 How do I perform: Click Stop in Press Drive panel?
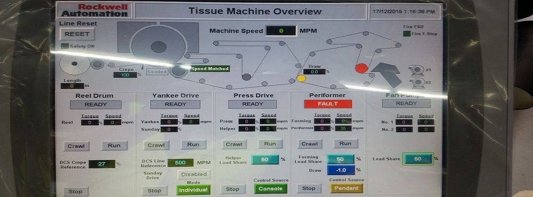point(233,189)
